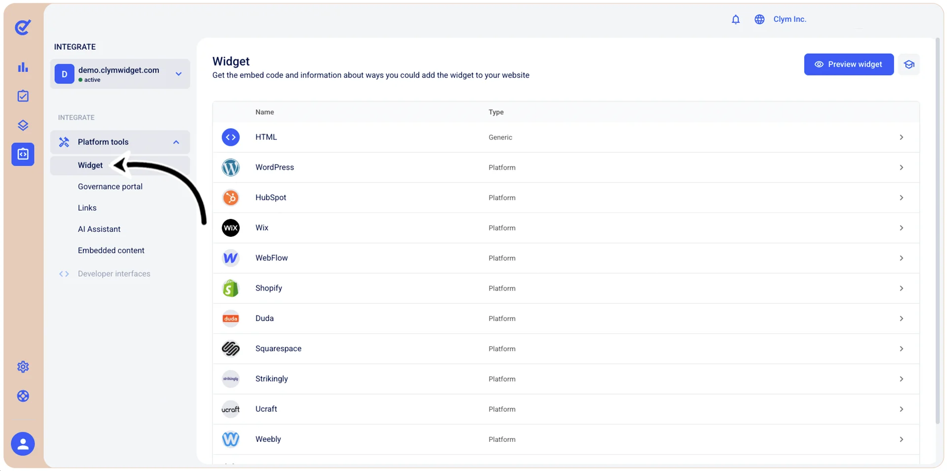Click the 'WebFlow' name text

[272, 258]
